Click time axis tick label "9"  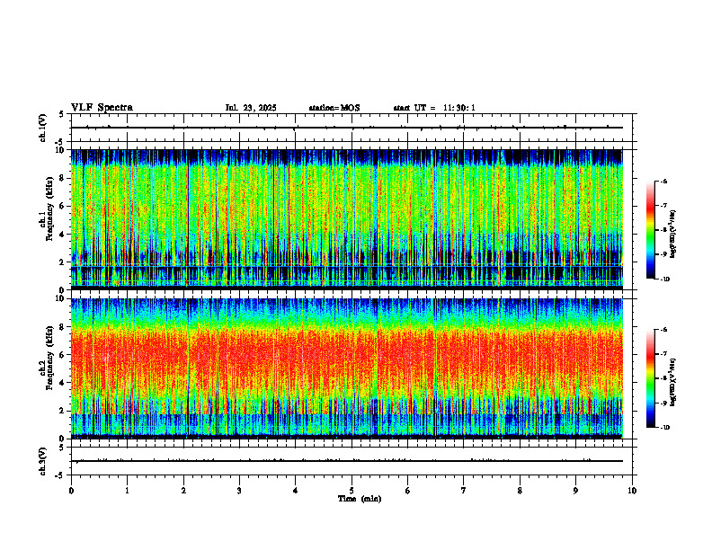click(575, 491)
